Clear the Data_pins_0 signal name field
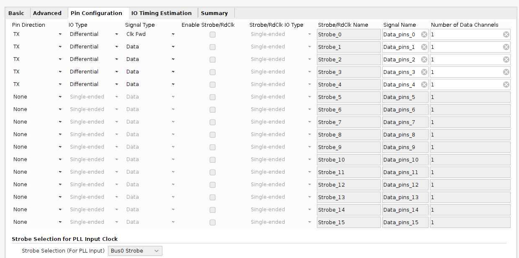519x258 pixels. (424, 35)
